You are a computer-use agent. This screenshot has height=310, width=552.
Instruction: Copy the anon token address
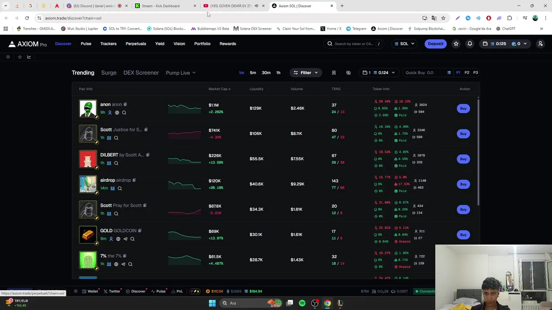pos(125,105)
